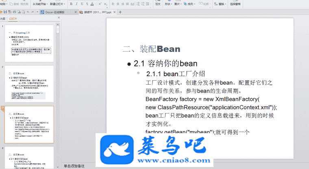Select slide 2 thumbnail
This screenshot has height=169, width=309.
click(32, 83)
